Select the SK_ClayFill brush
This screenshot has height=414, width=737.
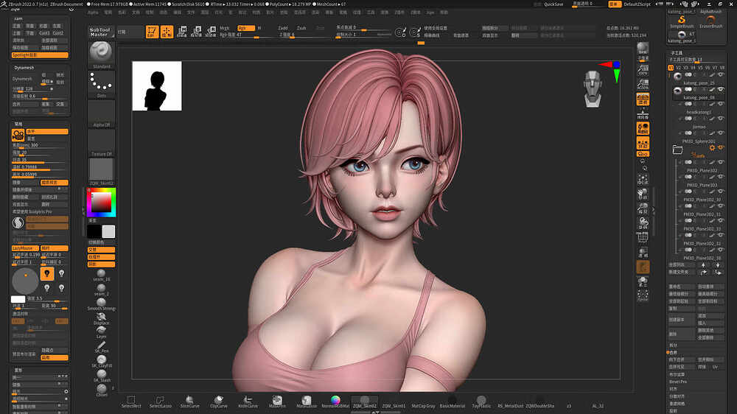101,362
